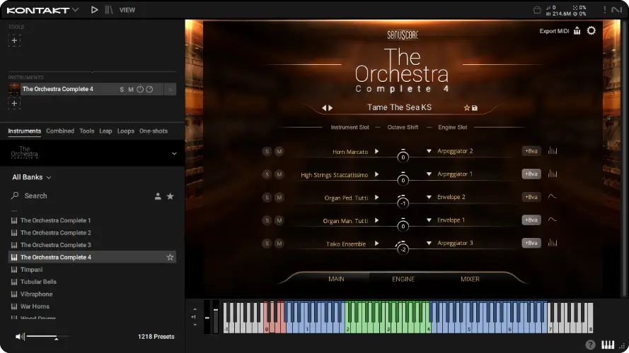
Task: Open the settings gear in The Orchestra
Action: [x=592, y=30]
